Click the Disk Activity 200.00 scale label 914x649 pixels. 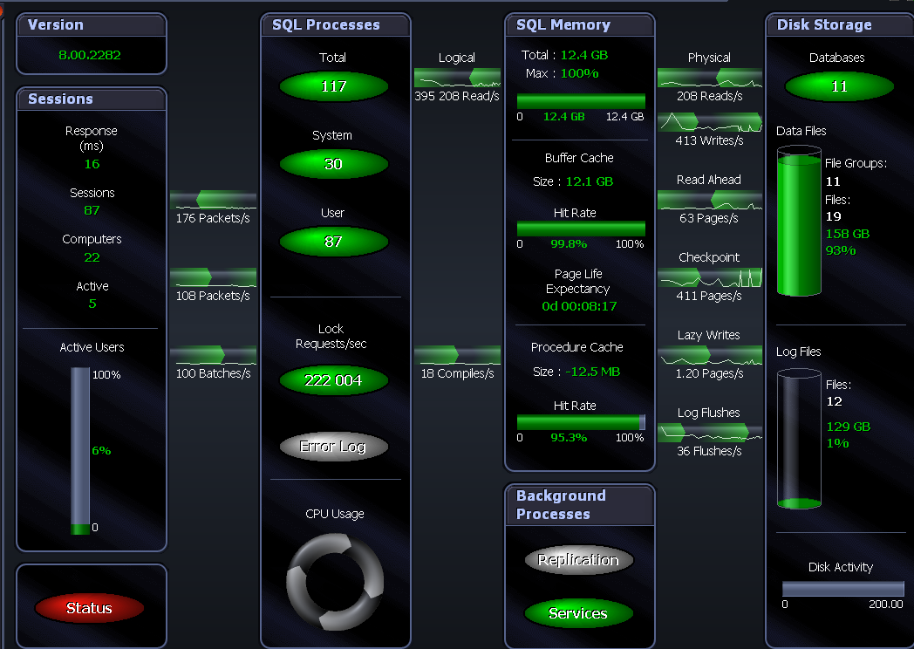[886, 605]
